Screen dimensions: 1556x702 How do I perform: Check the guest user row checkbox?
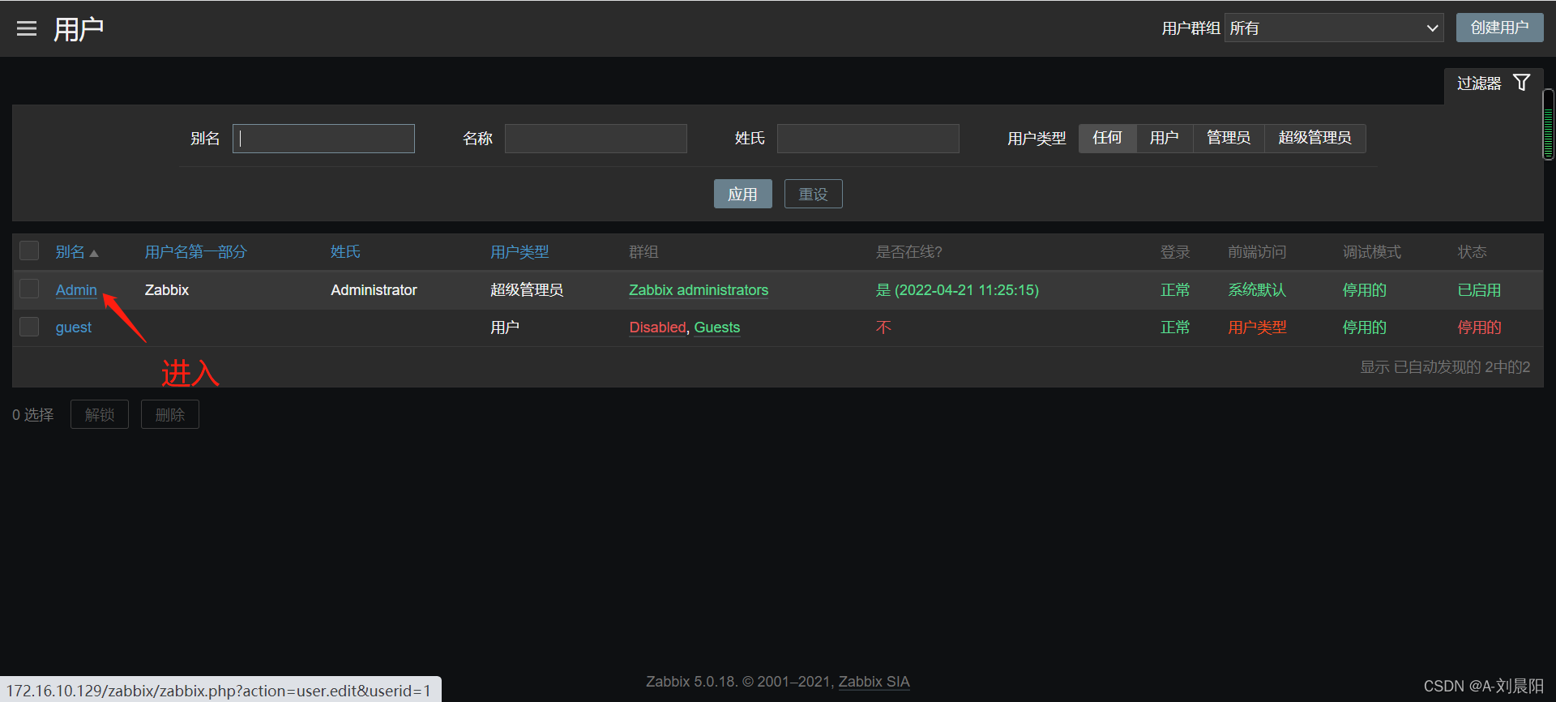[29, 327]
